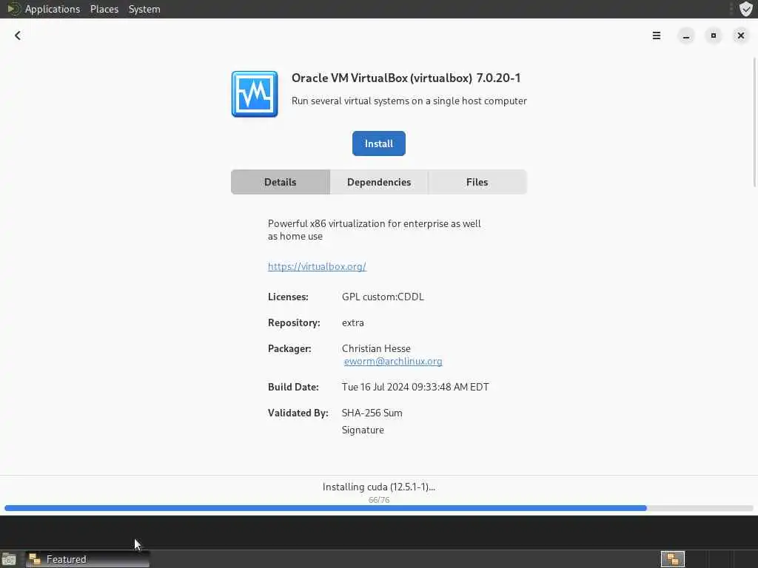Click the MATE menu logo icon
The height and width of the screenshot is (568, 758).
[13, 9]
